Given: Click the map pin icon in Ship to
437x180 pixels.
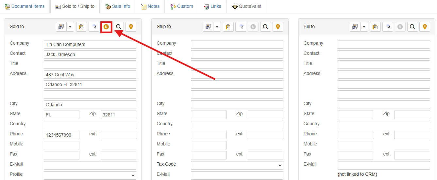Looking at the screenshot, I should click(278, 27).
